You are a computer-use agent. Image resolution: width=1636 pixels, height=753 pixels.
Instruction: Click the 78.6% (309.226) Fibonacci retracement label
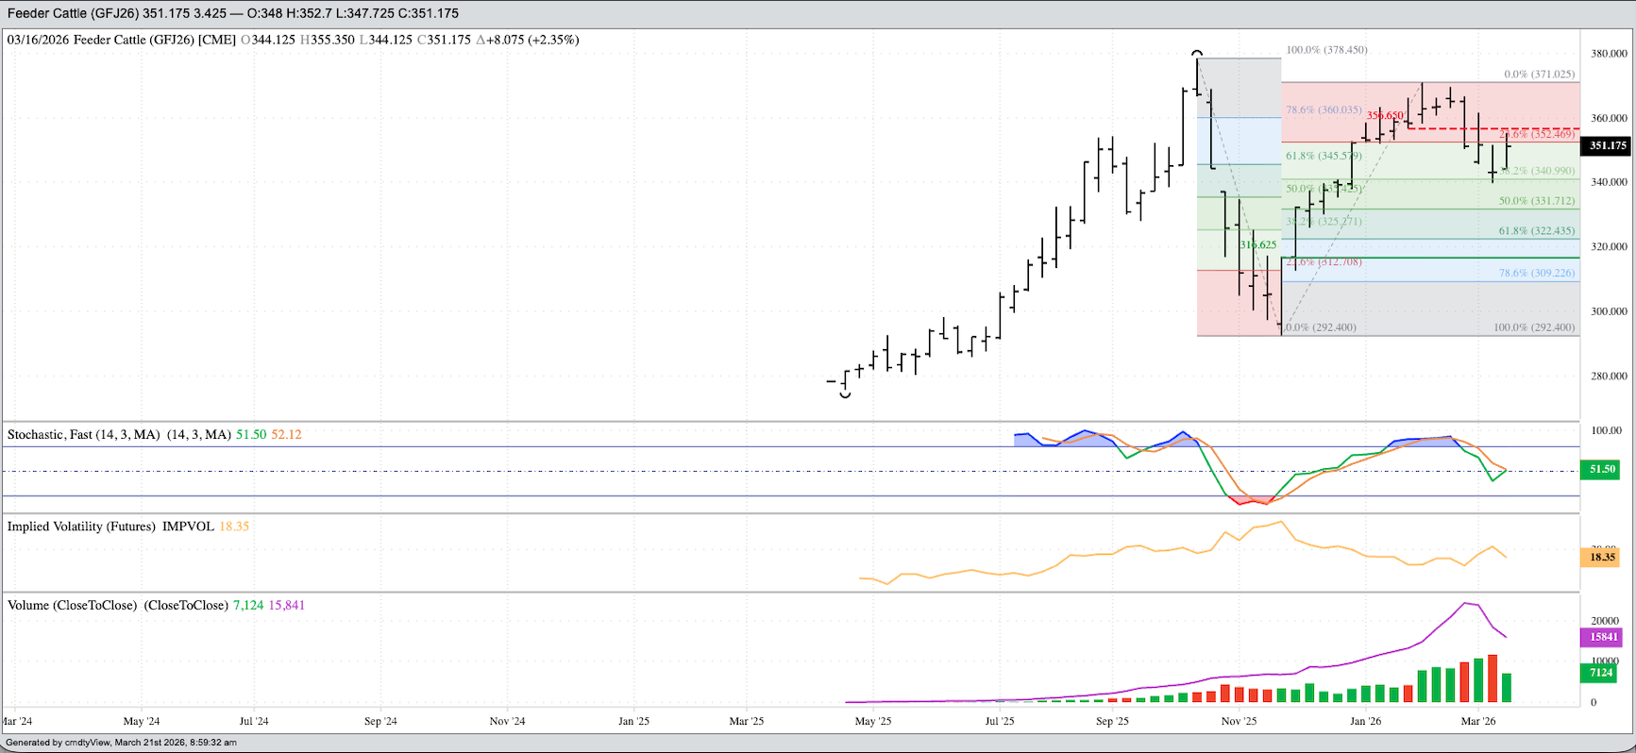click(1537, 273)
